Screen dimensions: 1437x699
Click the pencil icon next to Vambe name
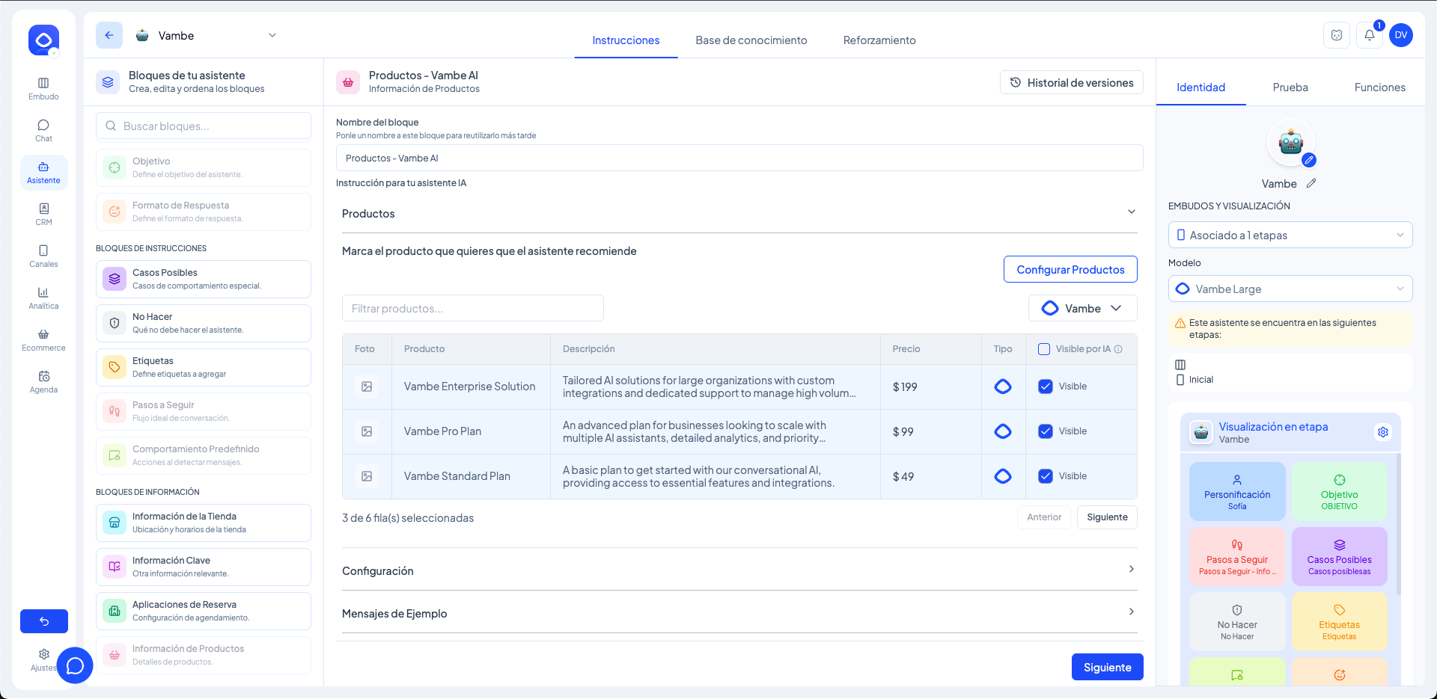pos(1311,183)
